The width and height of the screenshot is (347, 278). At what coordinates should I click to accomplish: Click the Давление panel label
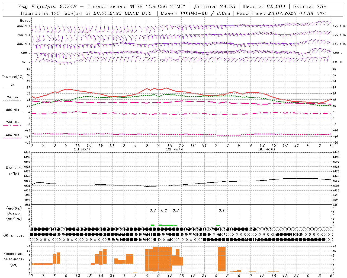click(14, 168)
